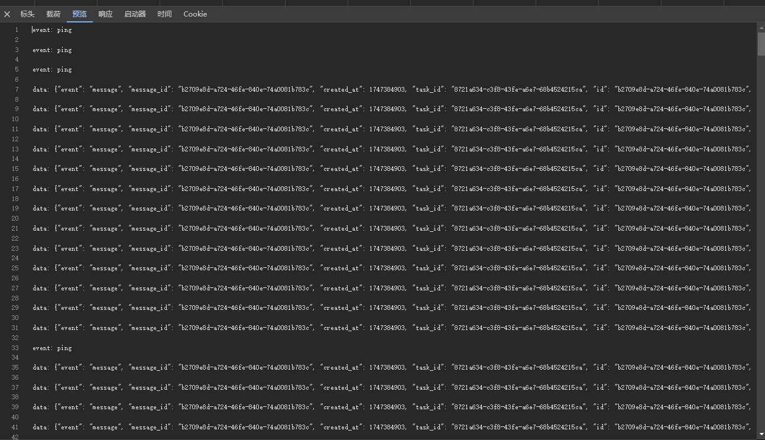The image size is (765, 440).
Task: Click the data message on line 37
Action: pos(393,388)
